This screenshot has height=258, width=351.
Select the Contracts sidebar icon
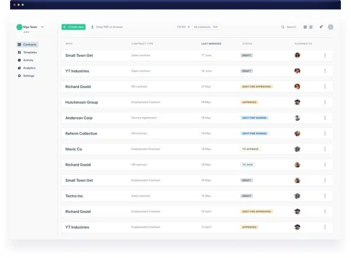pyautogui.click(x=19, y=44)
